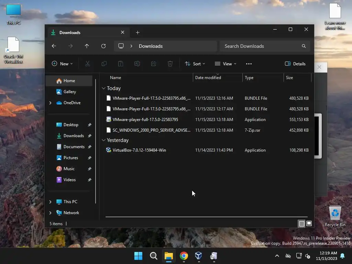Image resolution: width=352 pixels, height=264 pixels.
Task: Click the Delete trash icon
Action: (170, 64)
